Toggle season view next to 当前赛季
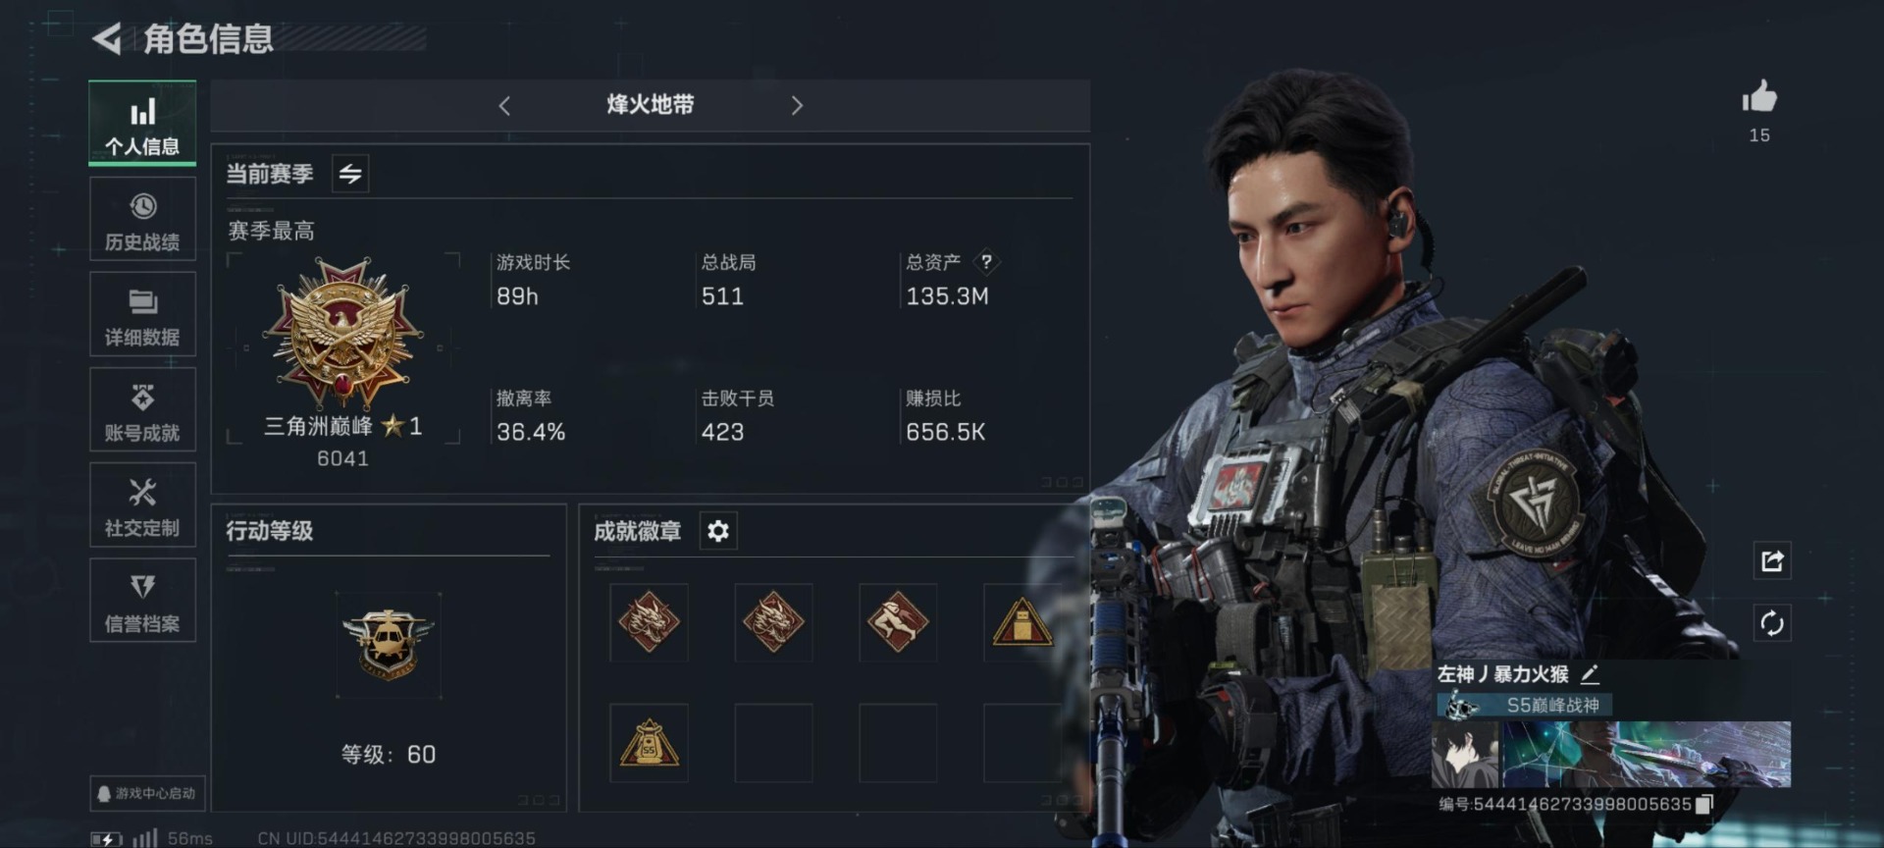The image size is (1884, 848). (x=350, y=175)
